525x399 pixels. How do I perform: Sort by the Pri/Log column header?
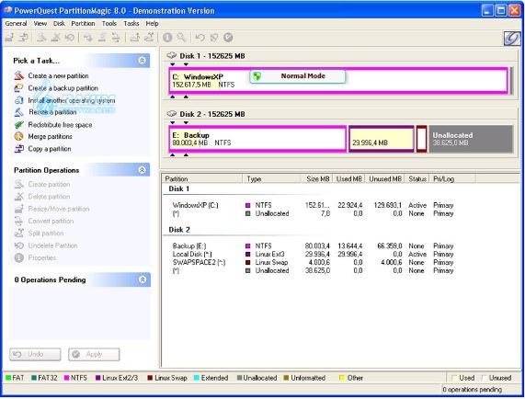click(452, 178)
